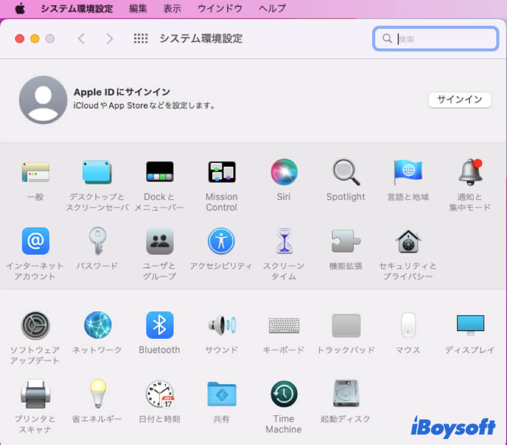
Task: Open 機能拡張 puzzle piece icon
Action: (x=346, y=241)
